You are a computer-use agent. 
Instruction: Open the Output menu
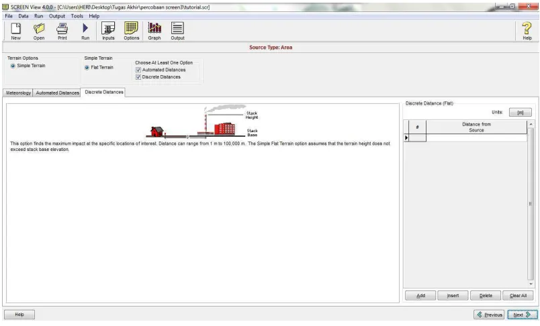57,16
